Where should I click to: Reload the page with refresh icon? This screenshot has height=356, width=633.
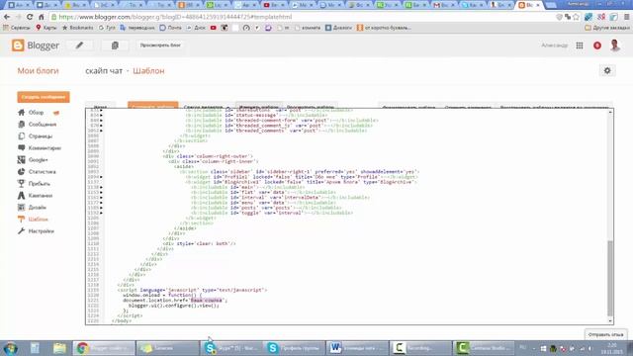coord(30,17)
